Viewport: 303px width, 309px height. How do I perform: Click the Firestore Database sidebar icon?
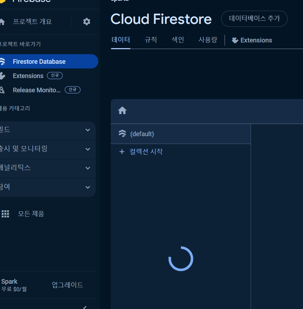(x=2, y=62)
